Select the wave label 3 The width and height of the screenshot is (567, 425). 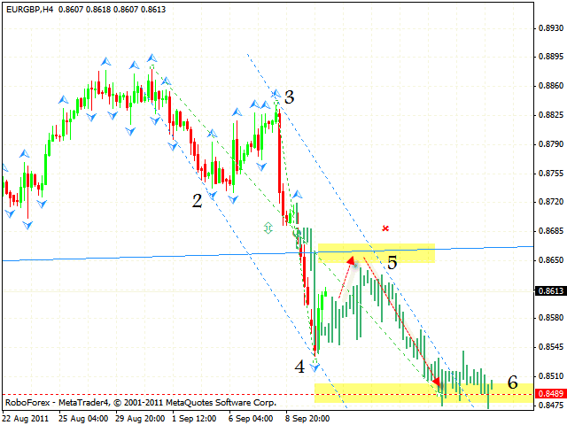[289, 97]
